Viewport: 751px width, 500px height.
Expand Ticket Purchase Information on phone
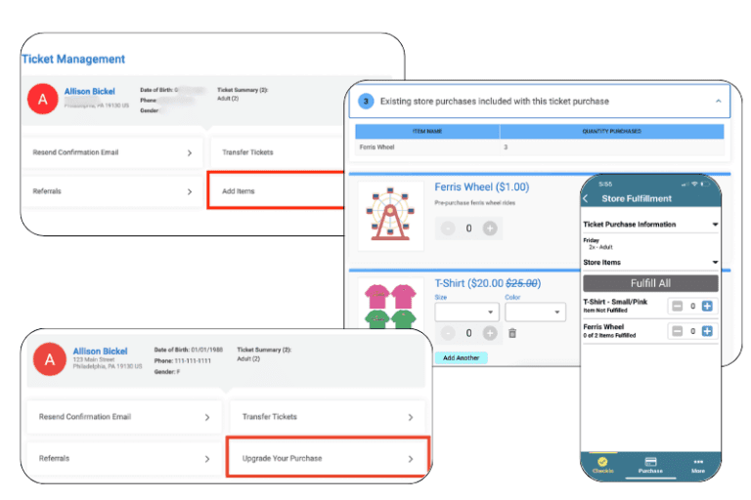coord(715,225)
